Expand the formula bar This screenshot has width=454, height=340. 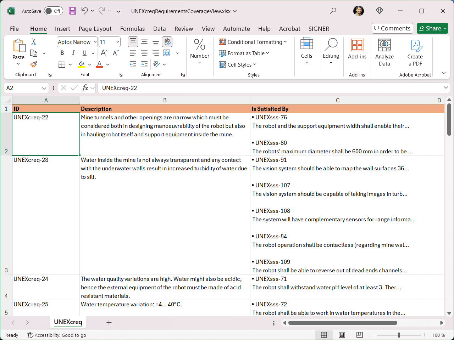[446, 87]
